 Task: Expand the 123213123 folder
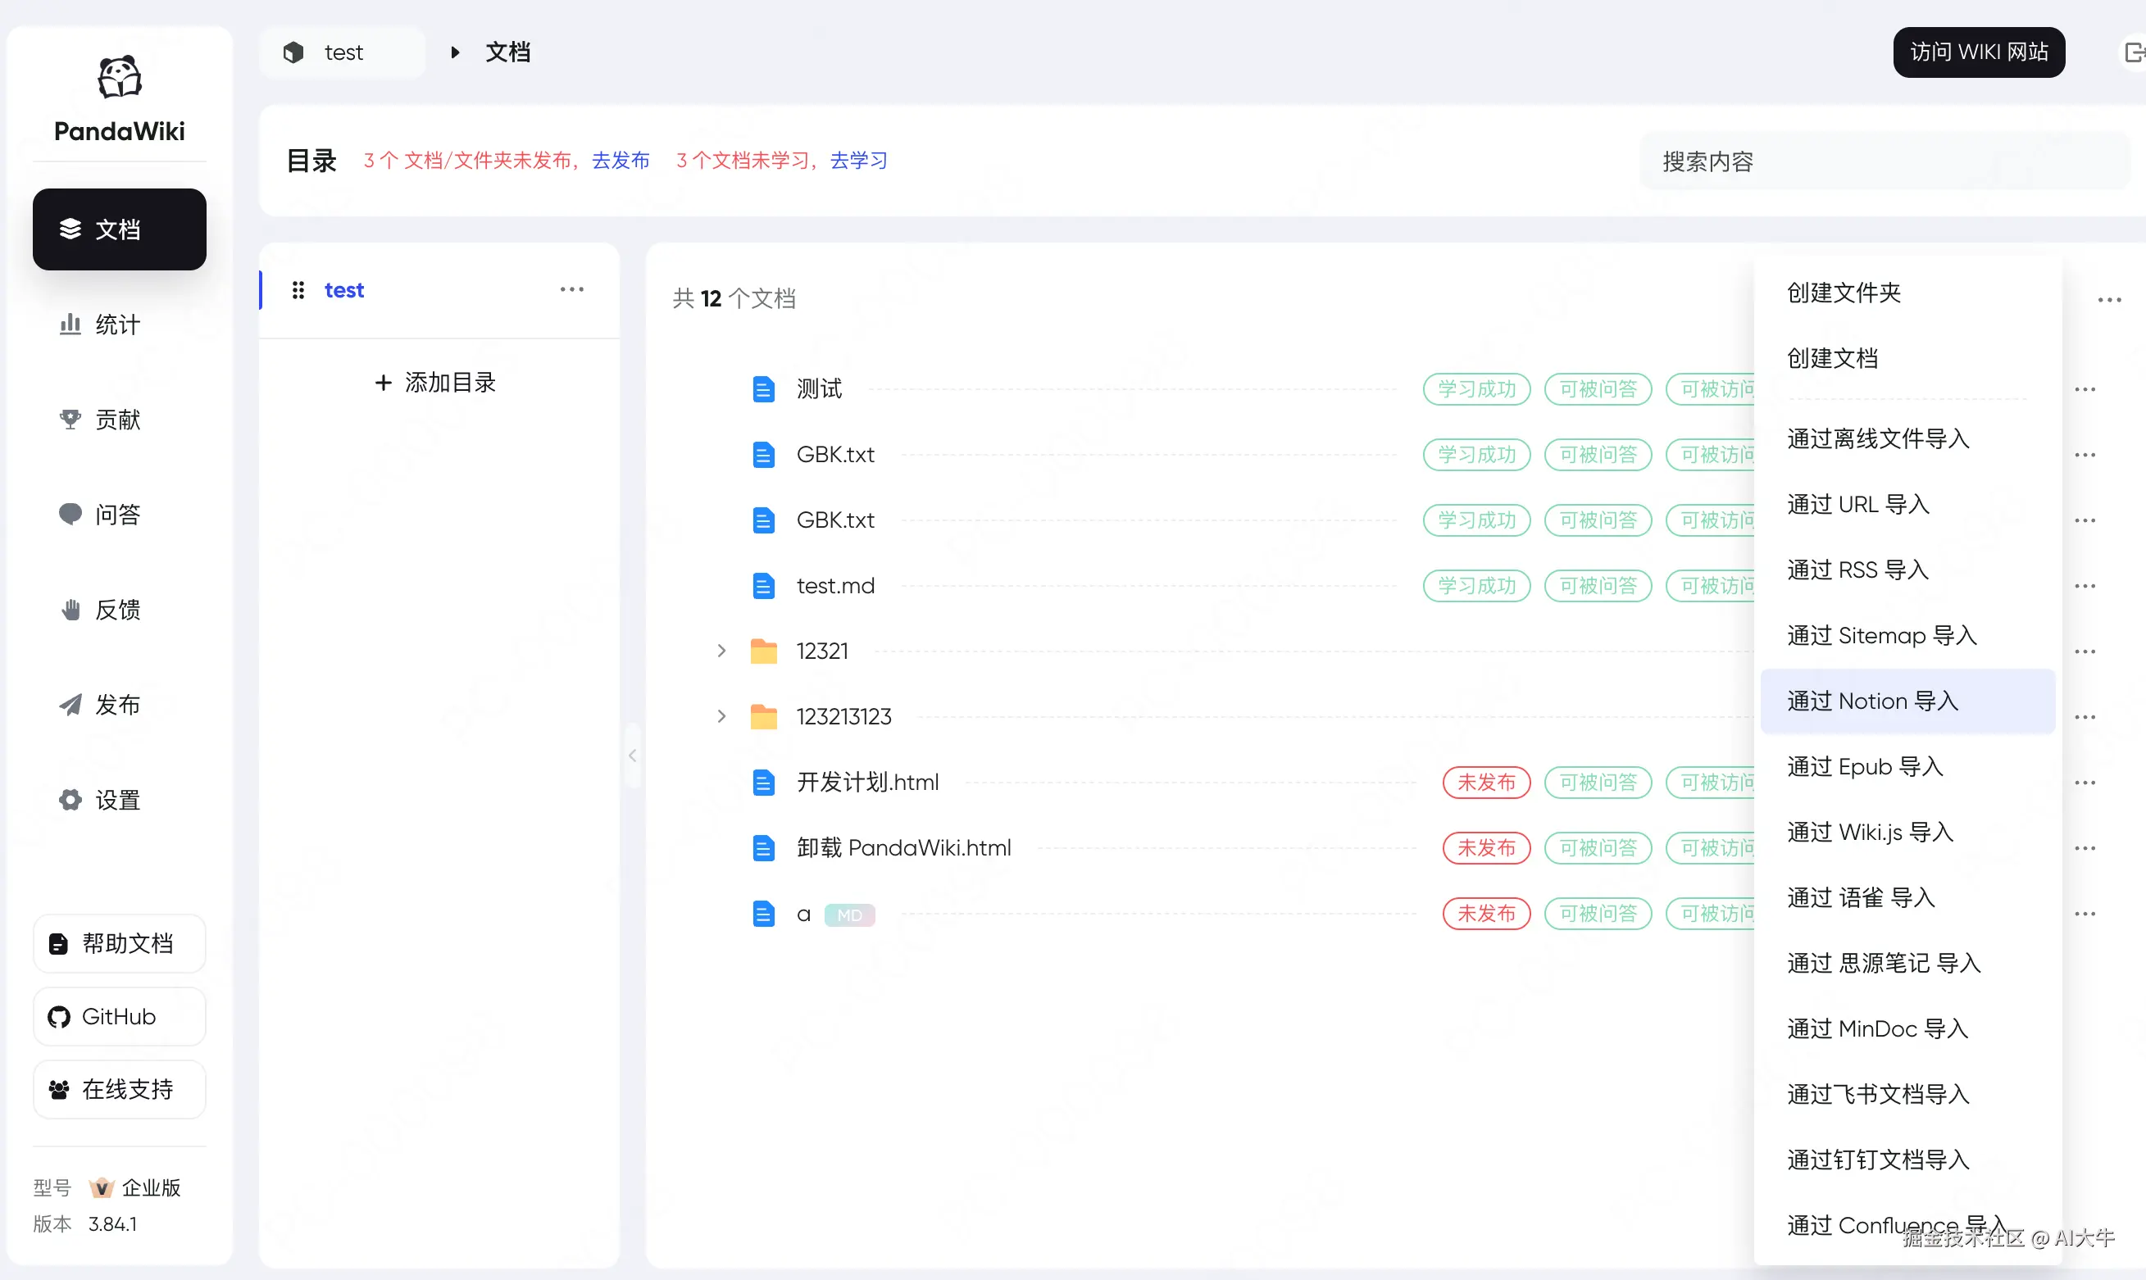click(x=721, y=716)
